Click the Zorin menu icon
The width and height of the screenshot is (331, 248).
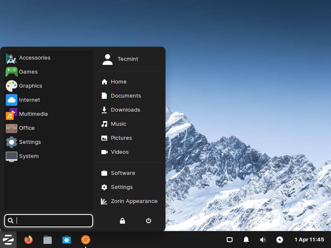(x=8, y=240)
